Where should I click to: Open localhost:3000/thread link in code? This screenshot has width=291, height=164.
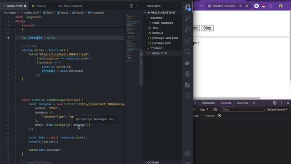pyautogui.click(x=64, y=54)
